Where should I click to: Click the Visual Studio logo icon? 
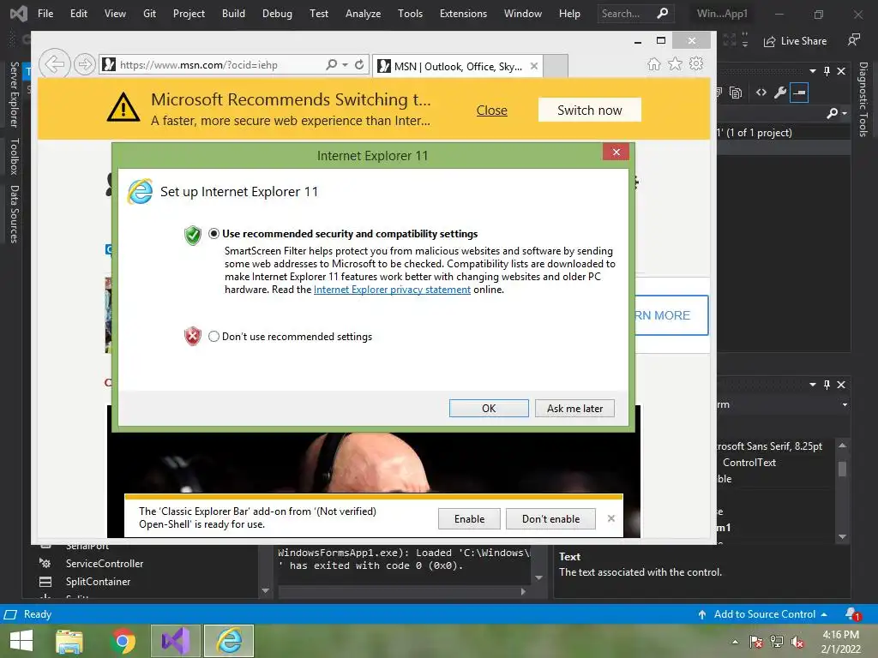(19, 14)
